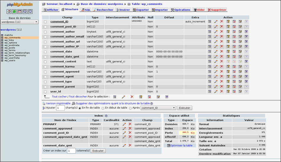Drop the comment_approved index with red X
281x162 pixels.
point(130,128)
